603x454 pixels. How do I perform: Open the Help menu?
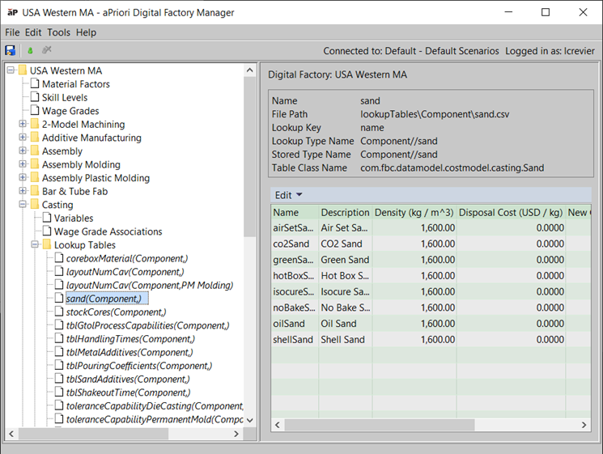click(x=86, y=32)
